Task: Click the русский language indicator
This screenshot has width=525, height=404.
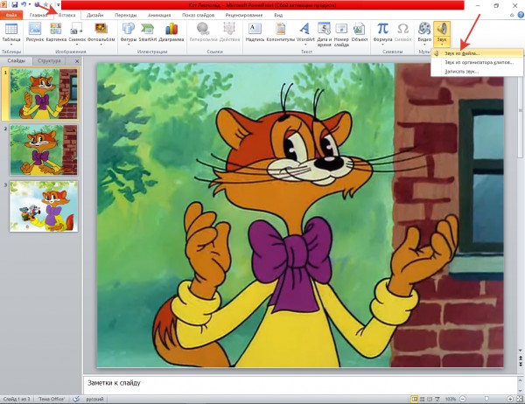Action: [94, 399]
